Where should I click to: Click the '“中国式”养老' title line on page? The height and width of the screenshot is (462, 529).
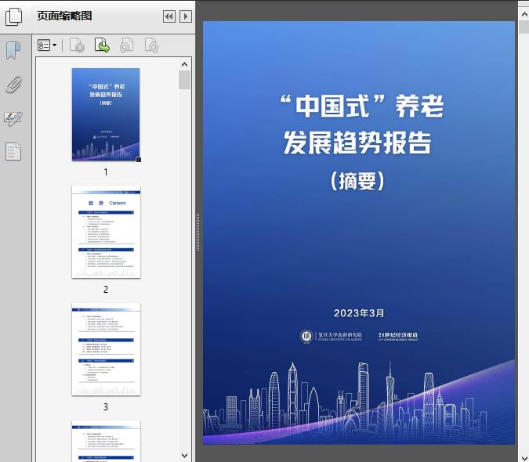(x=361, y=106)
